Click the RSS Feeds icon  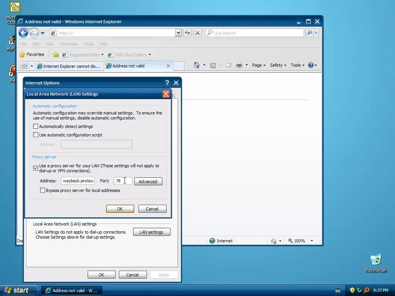point(213,66)
